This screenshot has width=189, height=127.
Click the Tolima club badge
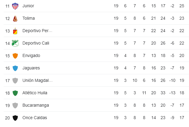[x=15, y=18]
